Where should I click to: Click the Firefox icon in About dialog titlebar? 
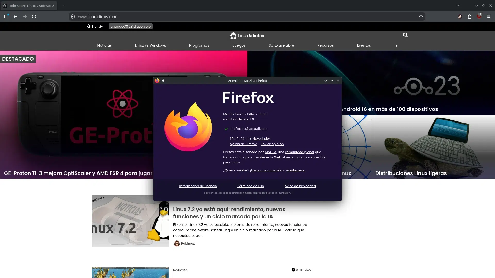[157, 81]
